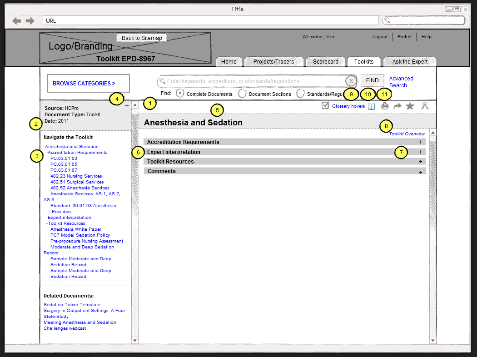Open the Ask the Expert tab
Image resolution: width=477 pixels, height=357 pixels.
tap(410, 62)
